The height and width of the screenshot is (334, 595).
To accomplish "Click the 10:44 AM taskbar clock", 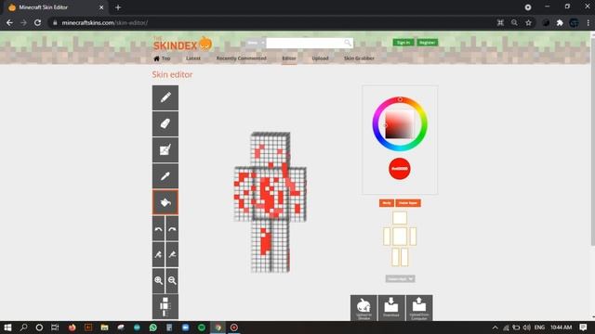I will click(561, 328).
